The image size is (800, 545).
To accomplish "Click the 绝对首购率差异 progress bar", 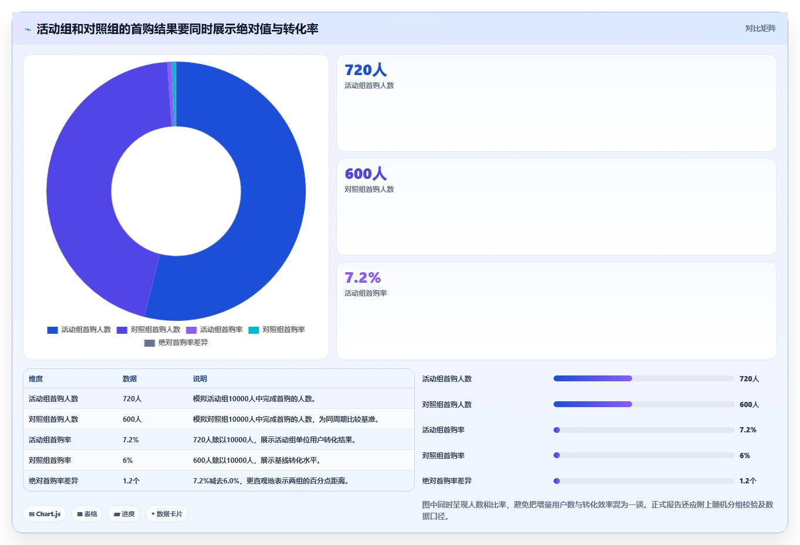I will [644, 481].
